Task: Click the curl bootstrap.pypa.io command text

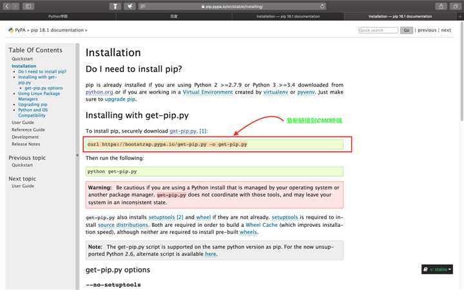Action: click(x=167, y=144)
